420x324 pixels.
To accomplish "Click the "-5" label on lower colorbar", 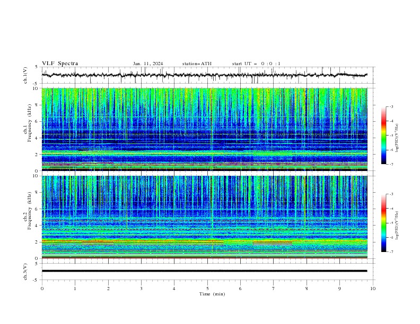I will [391, 223].
